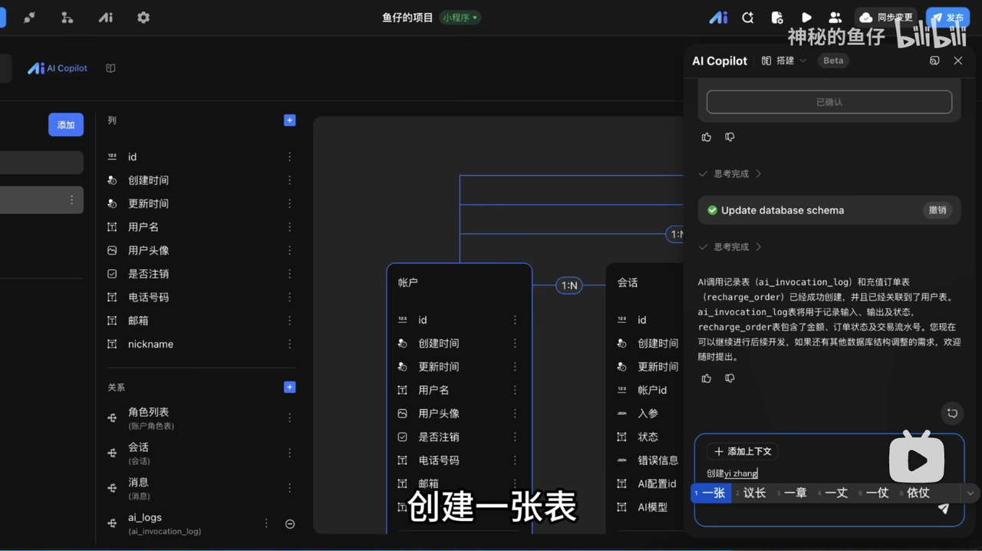Choose IME candidate 一章
Viewport: 982px width, 551px height.
tap(792, 493)
